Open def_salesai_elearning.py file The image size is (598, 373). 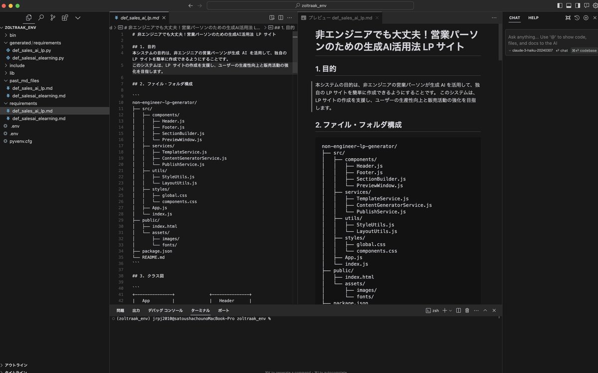[54, 58]
